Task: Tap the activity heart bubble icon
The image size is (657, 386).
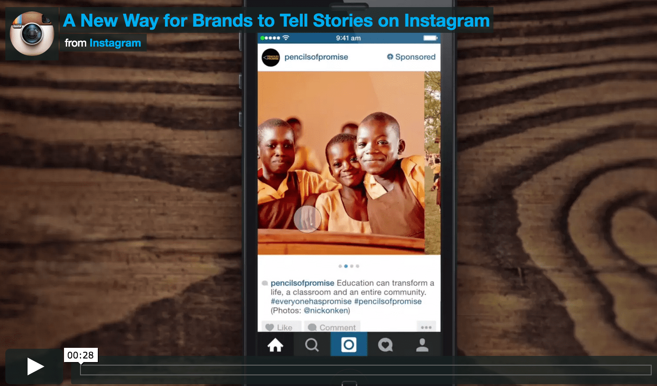Action: point(385,345)
